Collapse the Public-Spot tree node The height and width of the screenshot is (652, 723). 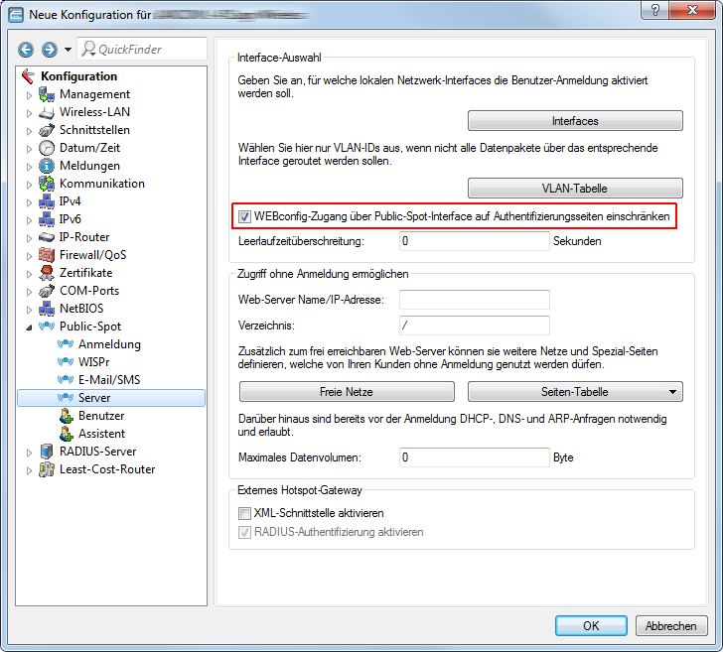click(x=29, y=326)
